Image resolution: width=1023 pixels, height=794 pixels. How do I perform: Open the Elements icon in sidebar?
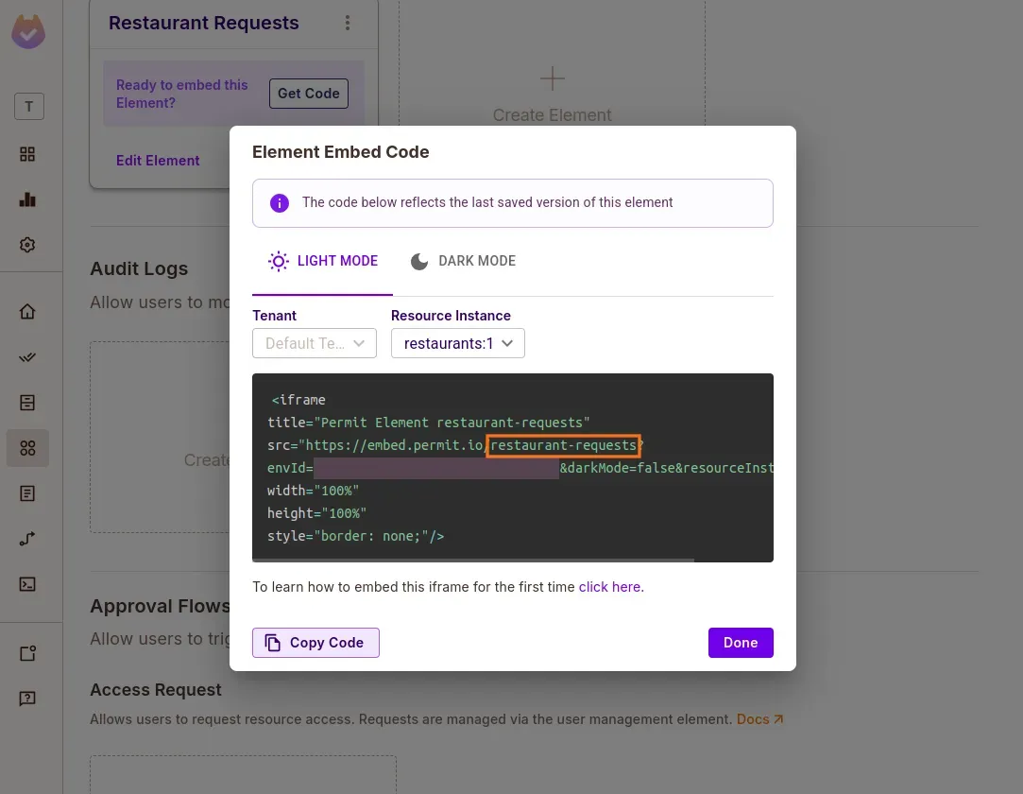[27, 448]
